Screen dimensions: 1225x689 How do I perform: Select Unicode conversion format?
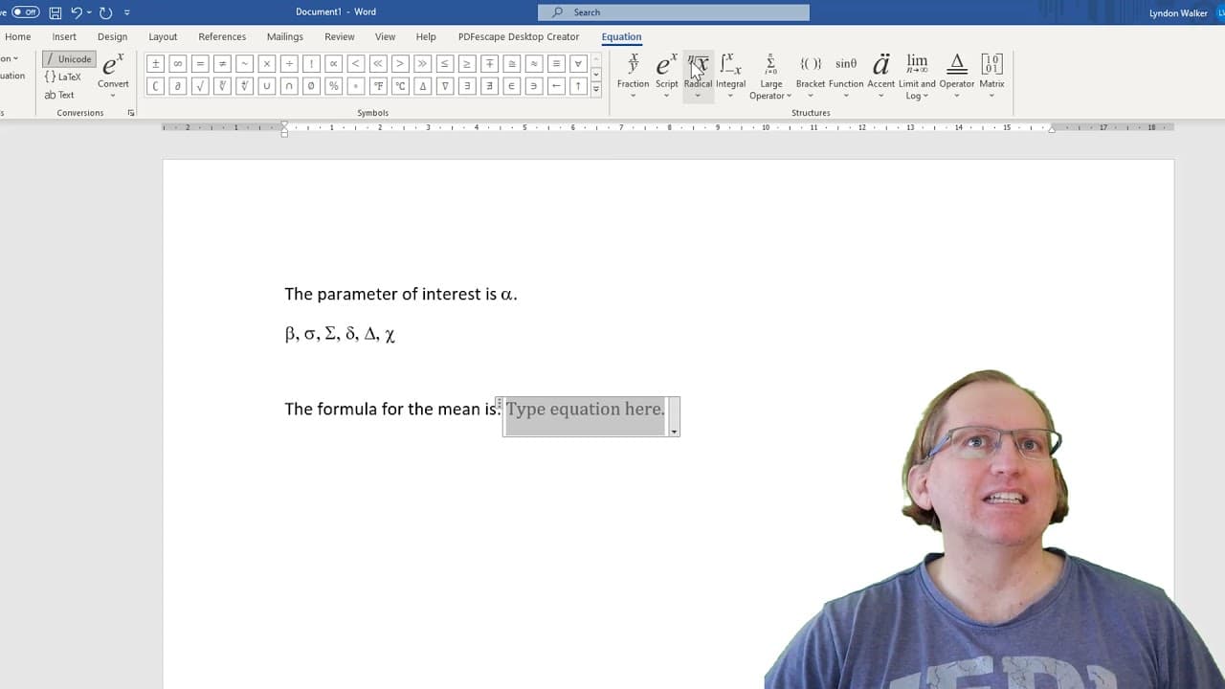pos(69,59)
